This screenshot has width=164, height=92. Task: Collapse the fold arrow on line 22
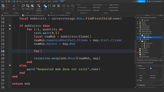pyautogui.click(x=10, y=29)
